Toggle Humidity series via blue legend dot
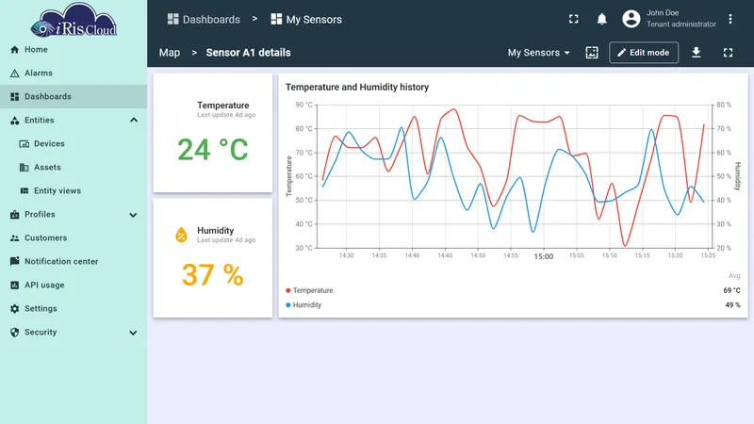Viewport: 754px width, 424px height. (x=288, y=304)
